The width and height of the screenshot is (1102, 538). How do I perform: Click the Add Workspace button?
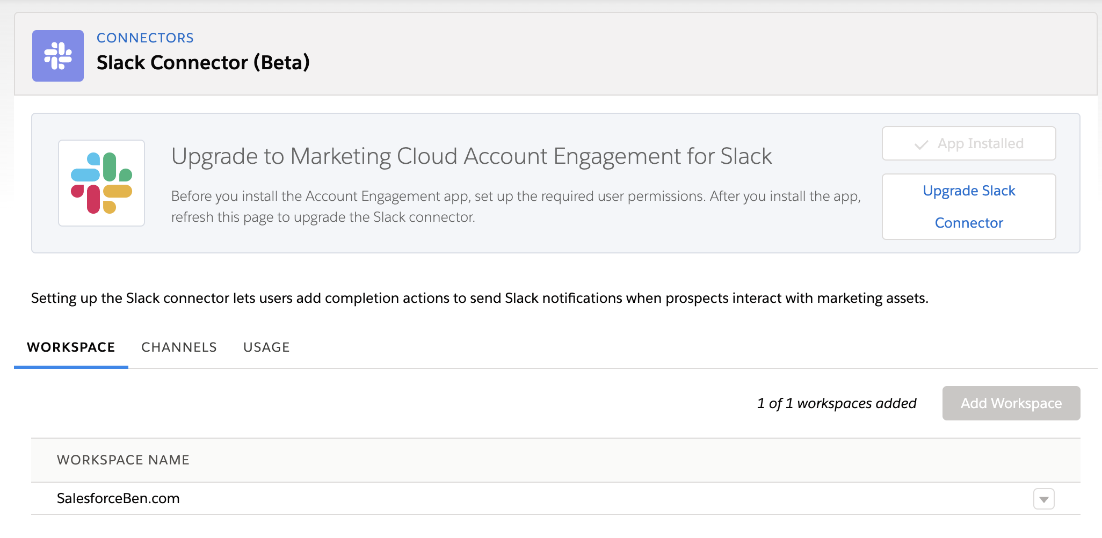tap(1011, 403)
